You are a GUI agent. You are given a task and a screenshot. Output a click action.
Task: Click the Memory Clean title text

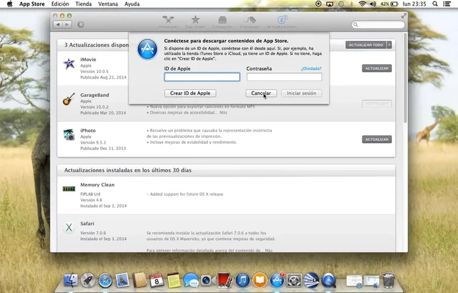tap(97, 185)
